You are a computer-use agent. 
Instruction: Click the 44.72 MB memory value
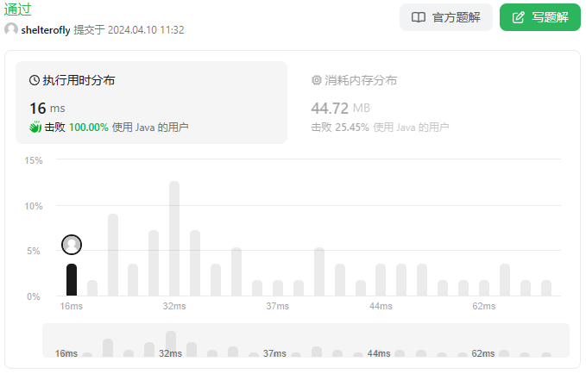point(340,109)
